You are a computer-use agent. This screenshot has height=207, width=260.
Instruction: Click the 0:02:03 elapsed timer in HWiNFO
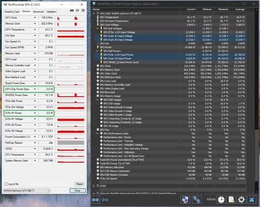pyautogui.click(x=211, y=199)
